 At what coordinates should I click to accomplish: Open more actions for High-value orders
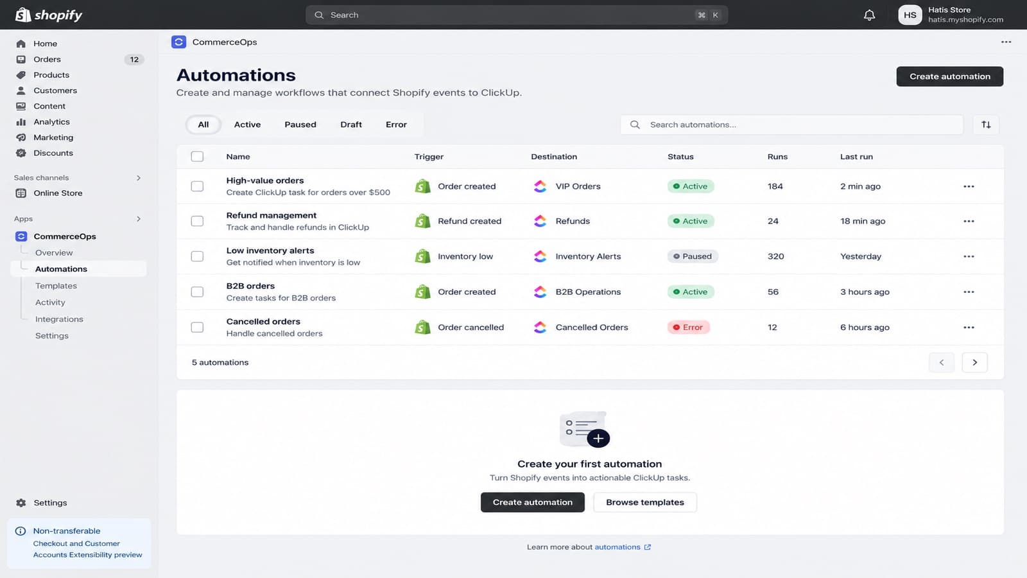point(969,186)
